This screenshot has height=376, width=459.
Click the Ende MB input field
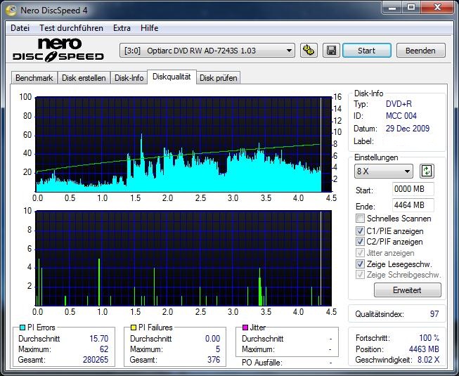(x=413, y=205)
